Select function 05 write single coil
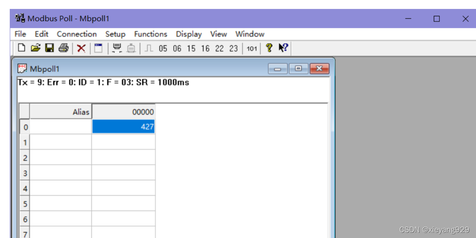 click(x=163, y=49)
